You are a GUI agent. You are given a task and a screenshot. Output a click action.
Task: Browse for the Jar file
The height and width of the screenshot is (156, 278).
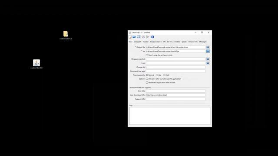(x=208, y=51)
